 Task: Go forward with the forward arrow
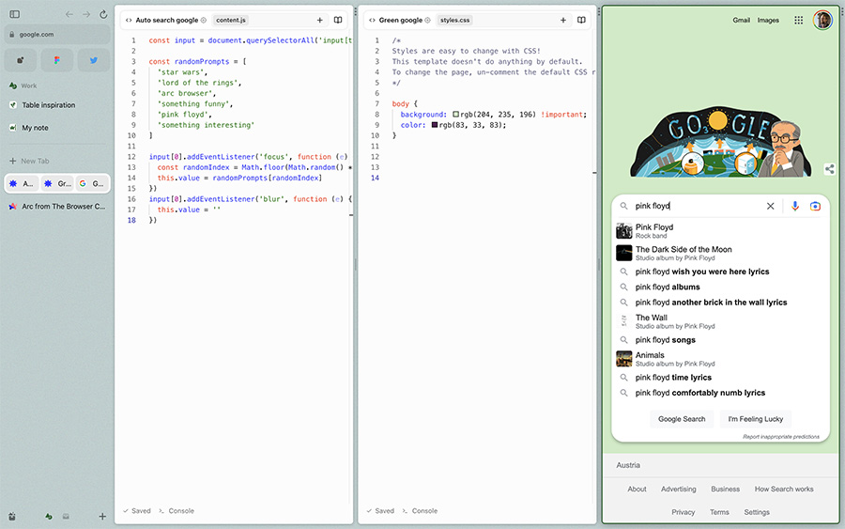[x=86, y=14]
